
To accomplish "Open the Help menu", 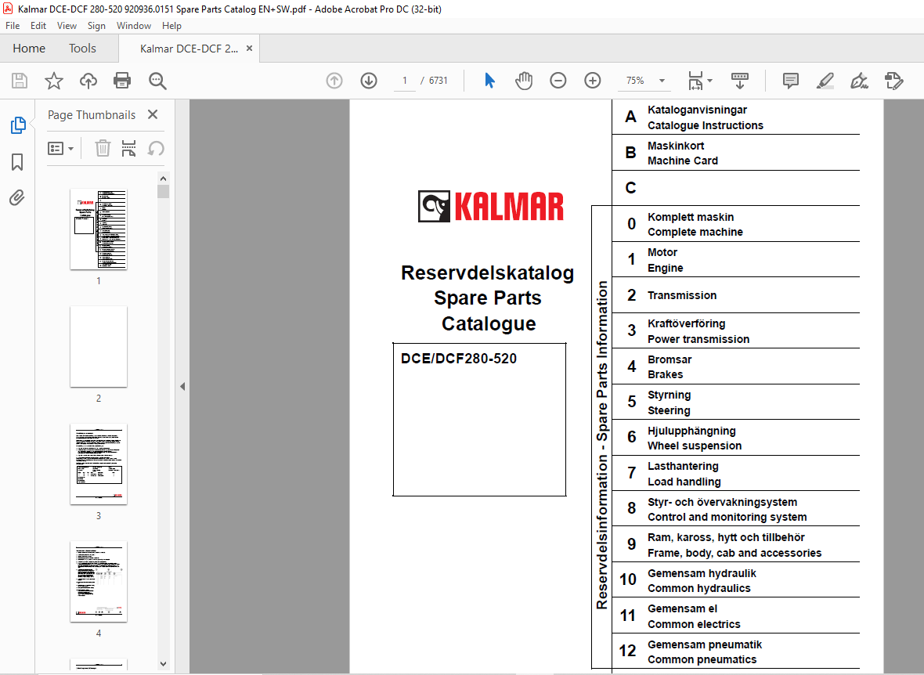I will 171,26.
